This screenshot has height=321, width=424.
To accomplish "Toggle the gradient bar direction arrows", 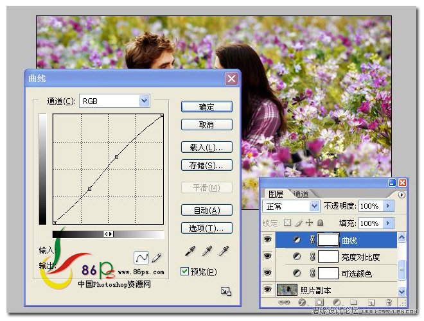I will (108, 234).
